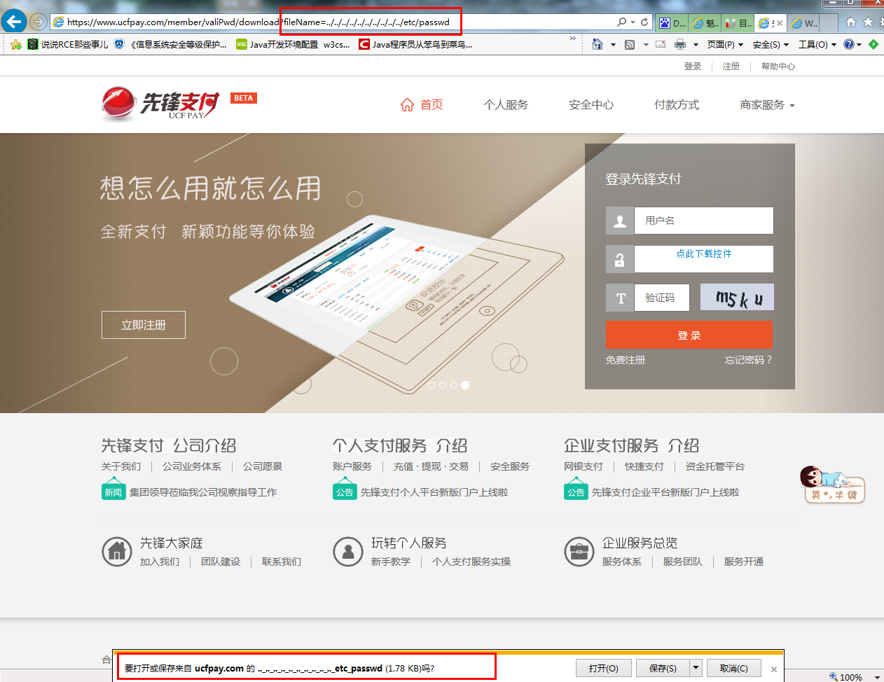The image size is (884, 682).
Task: Click the 验证码 input field
Action: [662, 298]
